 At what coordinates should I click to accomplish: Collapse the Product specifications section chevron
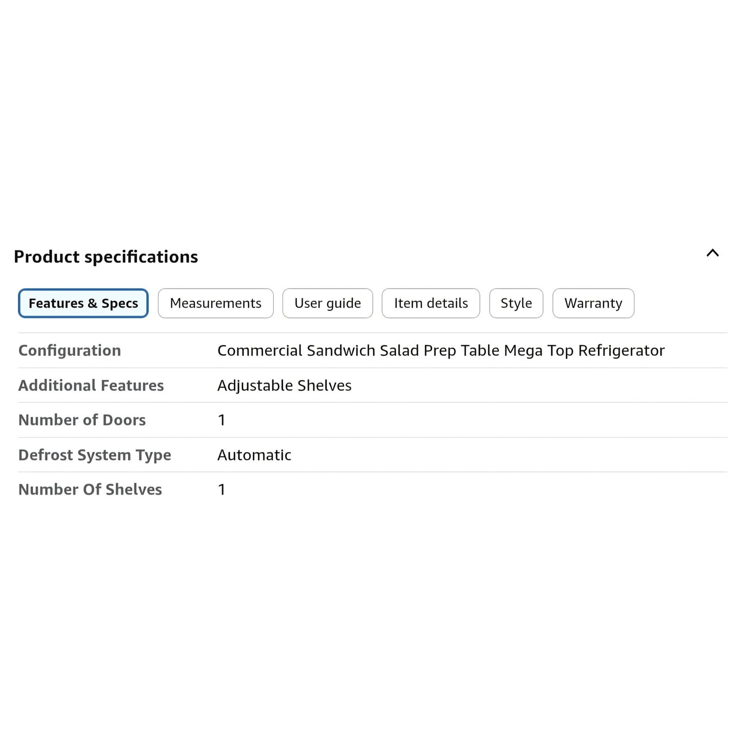click(712, 253)
